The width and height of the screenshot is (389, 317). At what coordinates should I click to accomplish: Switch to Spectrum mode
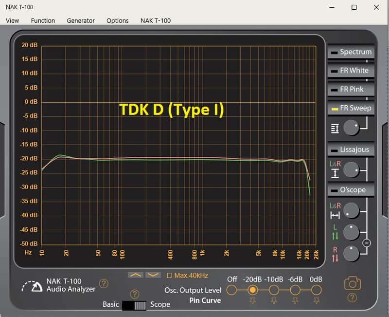[351, 52]
